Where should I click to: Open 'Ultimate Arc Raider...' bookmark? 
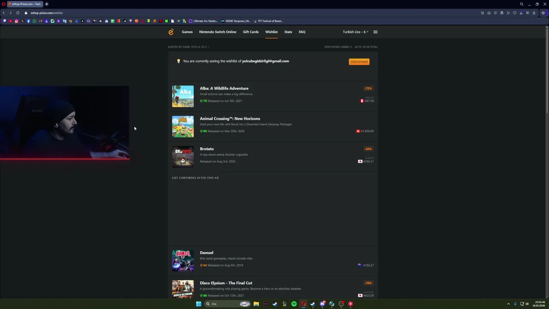pos(203,21)
